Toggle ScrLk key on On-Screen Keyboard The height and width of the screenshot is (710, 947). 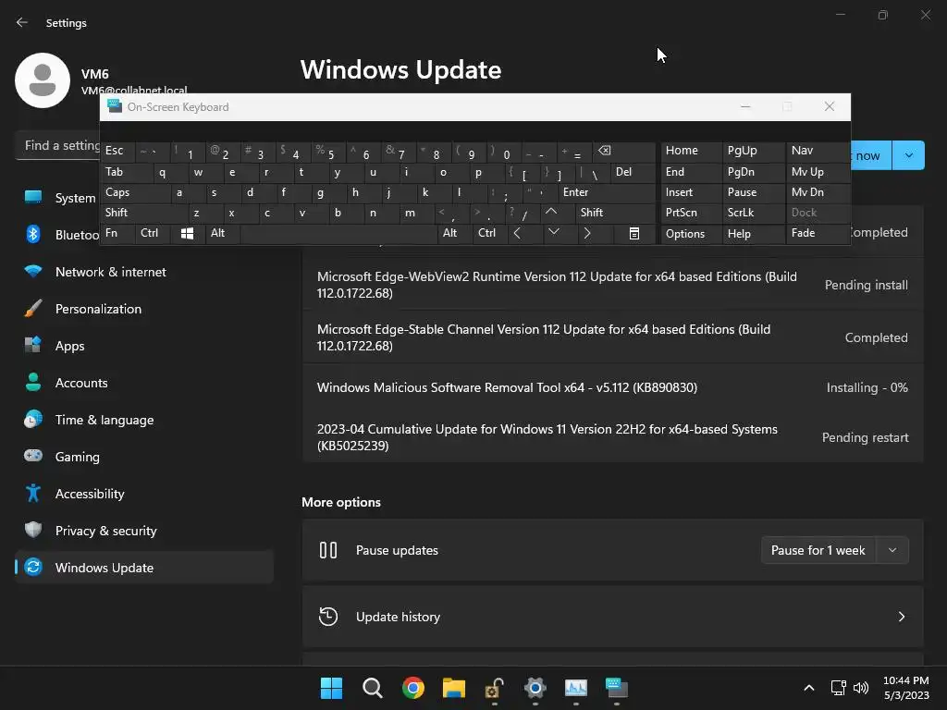pyautogui.click(x=753, y=213)
